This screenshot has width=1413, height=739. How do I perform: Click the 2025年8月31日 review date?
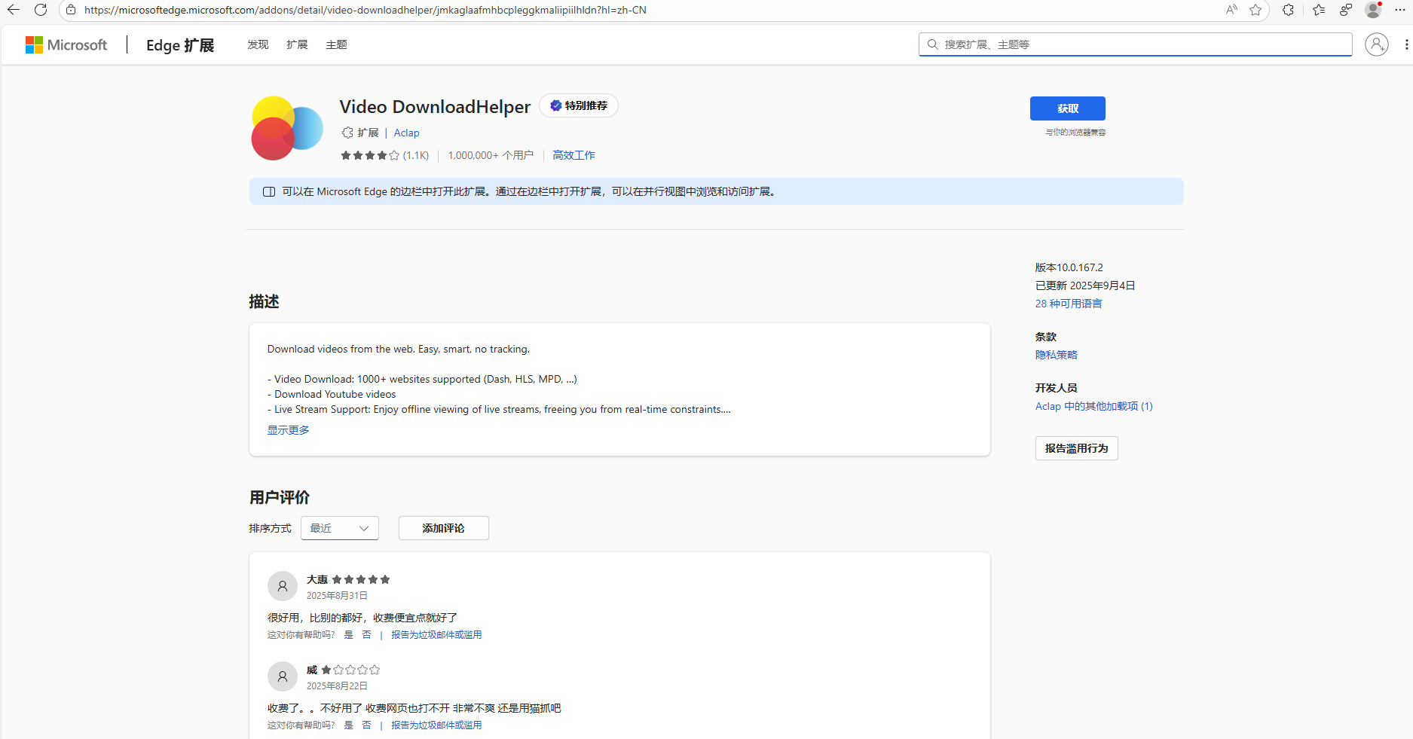pos(337,596)
